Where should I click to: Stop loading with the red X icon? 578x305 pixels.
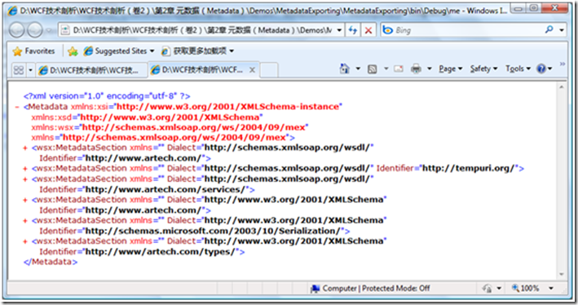[368, 31]
